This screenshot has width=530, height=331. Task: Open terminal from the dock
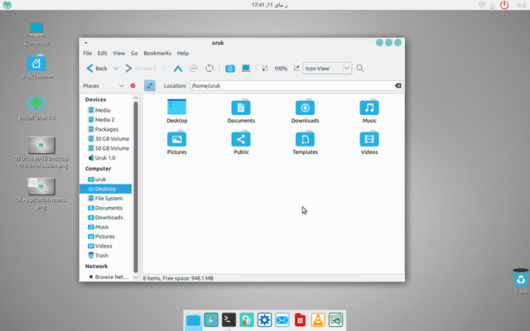point(229,319)
